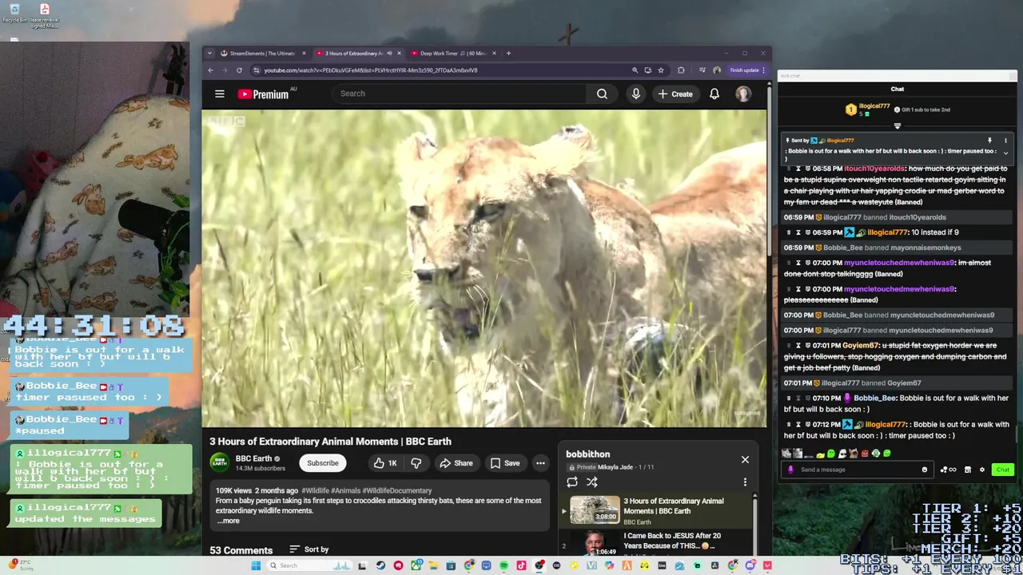Activate voice search microphone on YouTube
Image resolution: width=1023 pixels, height=575 pixels.
636,93
